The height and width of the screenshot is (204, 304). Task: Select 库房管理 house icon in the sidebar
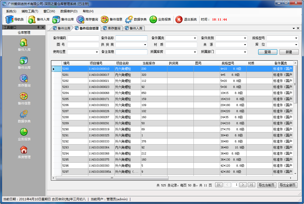tap(24, 150)
